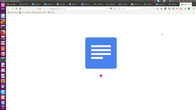Reload the current page
This screenshot has width=196, height=110.
[16, 9]
